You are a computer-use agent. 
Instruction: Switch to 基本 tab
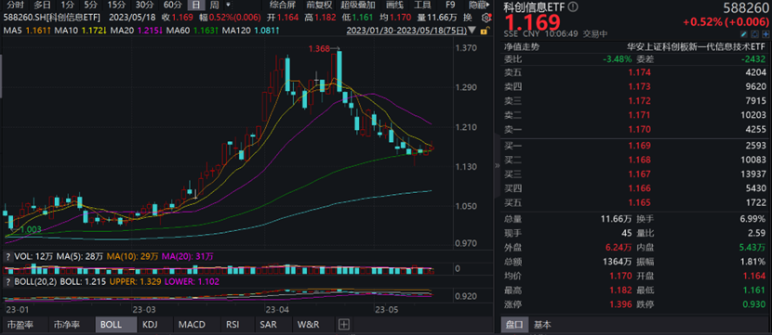click(x=542, y=325)
